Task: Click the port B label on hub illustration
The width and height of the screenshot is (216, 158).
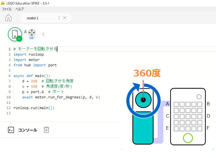Action: 208,104
